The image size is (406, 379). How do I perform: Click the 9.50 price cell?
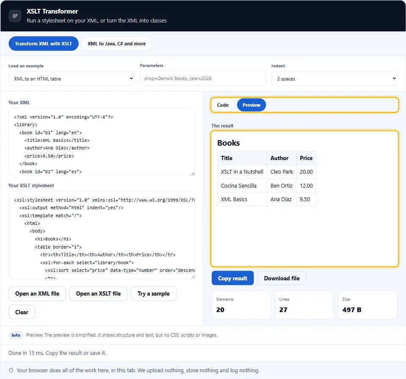tap(306, 199)
